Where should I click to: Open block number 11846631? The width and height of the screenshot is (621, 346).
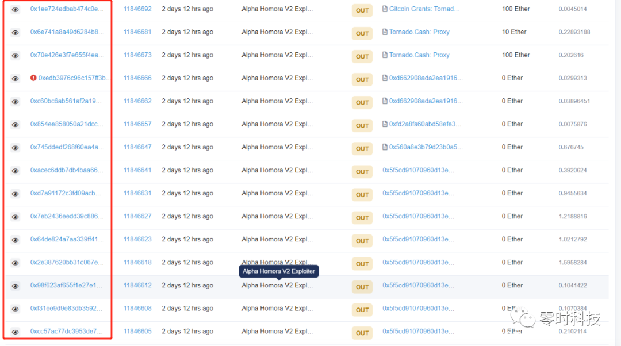137,193
